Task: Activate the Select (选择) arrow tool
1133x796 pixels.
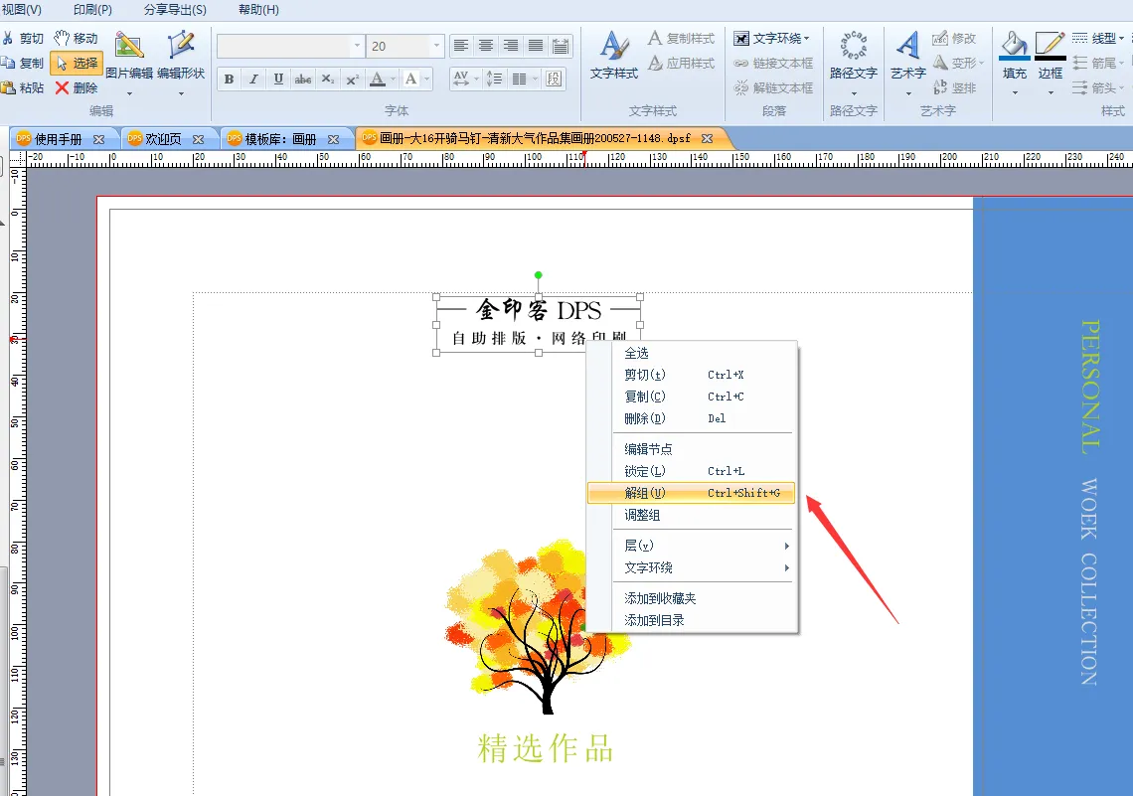Action: coord(77,64)
